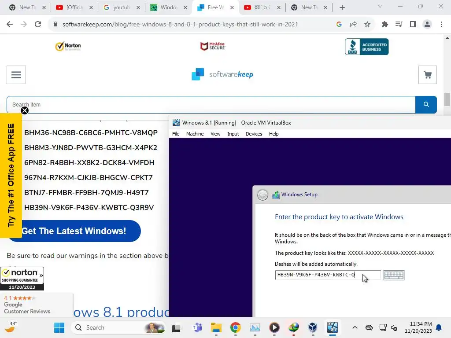The image size is (451, 338).
Task: Click the Windows Setup back arrow
Action: 262,195
